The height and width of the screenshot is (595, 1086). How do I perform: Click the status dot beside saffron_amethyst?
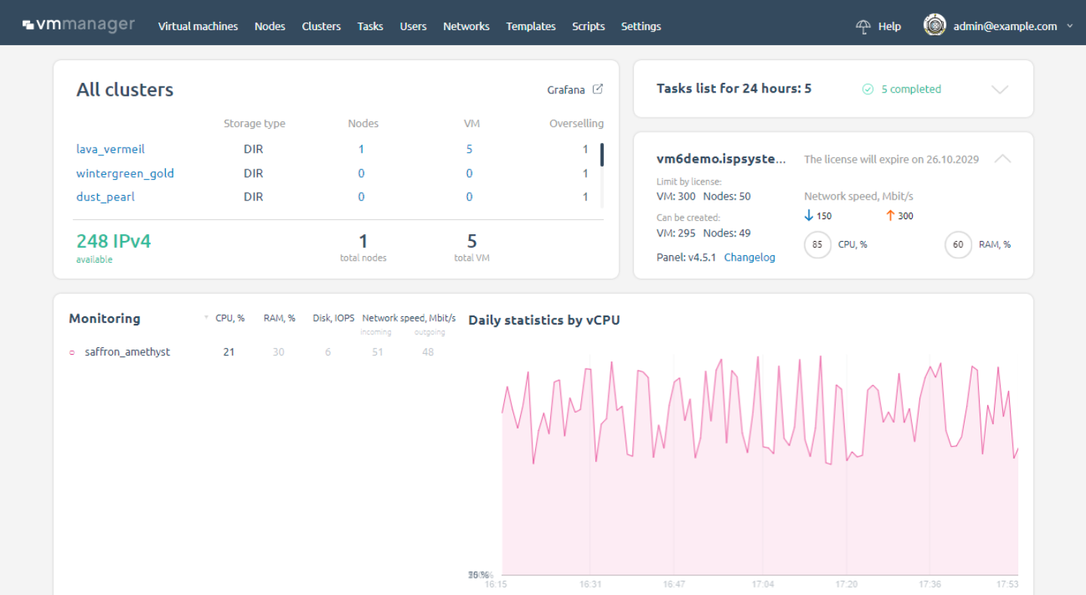[72, 352]
